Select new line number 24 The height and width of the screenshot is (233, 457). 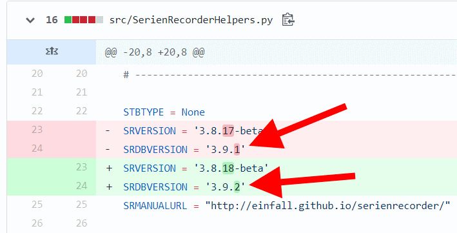click(82, 186)
